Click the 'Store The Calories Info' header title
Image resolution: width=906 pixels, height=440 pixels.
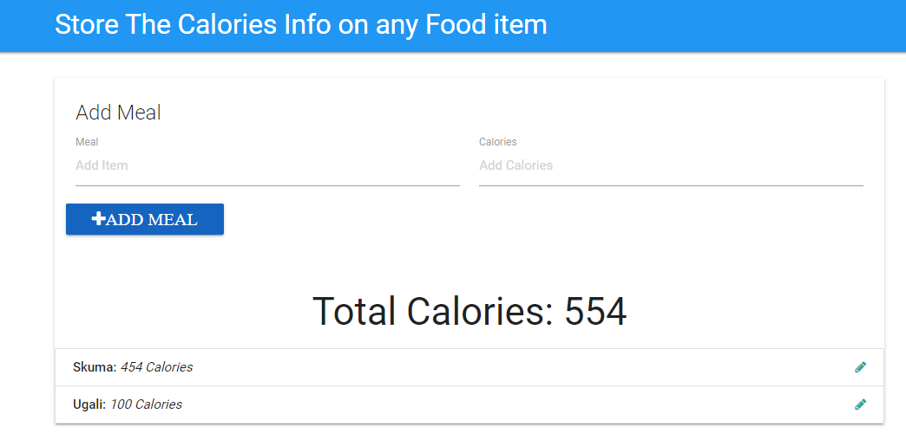300,24
